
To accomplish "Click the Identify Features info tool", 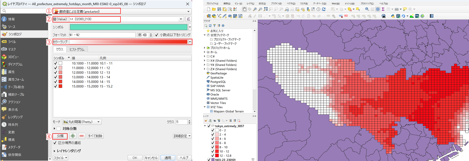I will (x=367, y=9).
